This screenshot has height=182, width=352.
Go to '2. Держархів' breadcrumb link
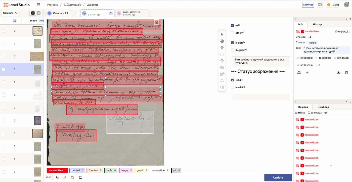72,5
